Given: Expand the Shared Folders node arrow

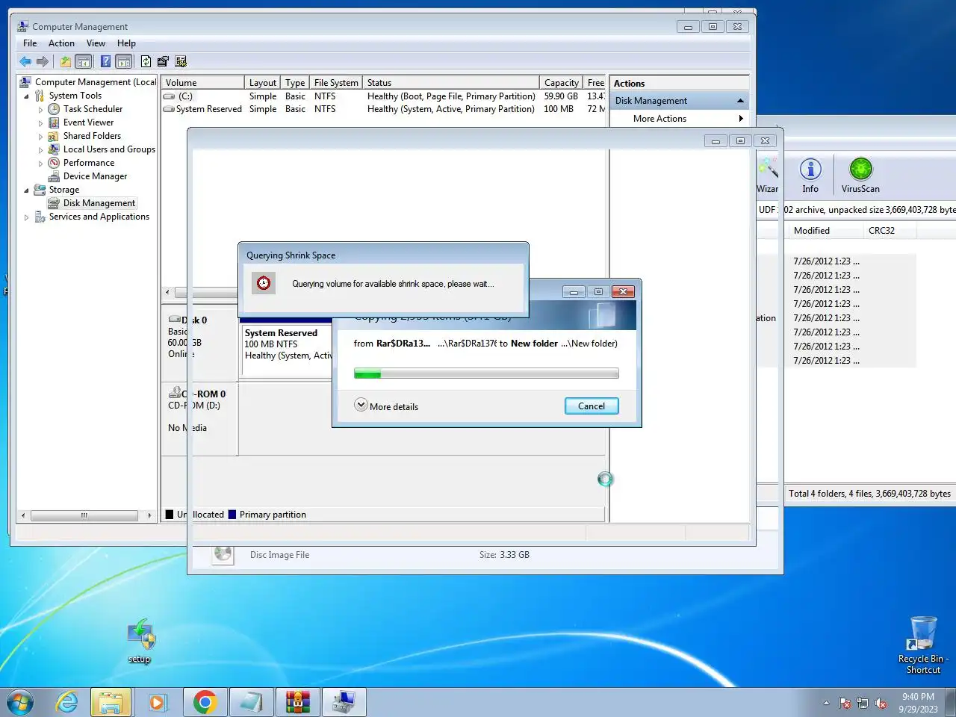Looking at the screenshot, I should tap(40, 137).
